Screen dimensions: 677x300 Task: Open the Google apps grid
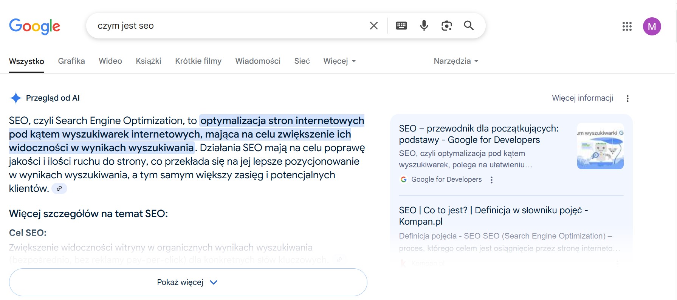tap(627, 26)
